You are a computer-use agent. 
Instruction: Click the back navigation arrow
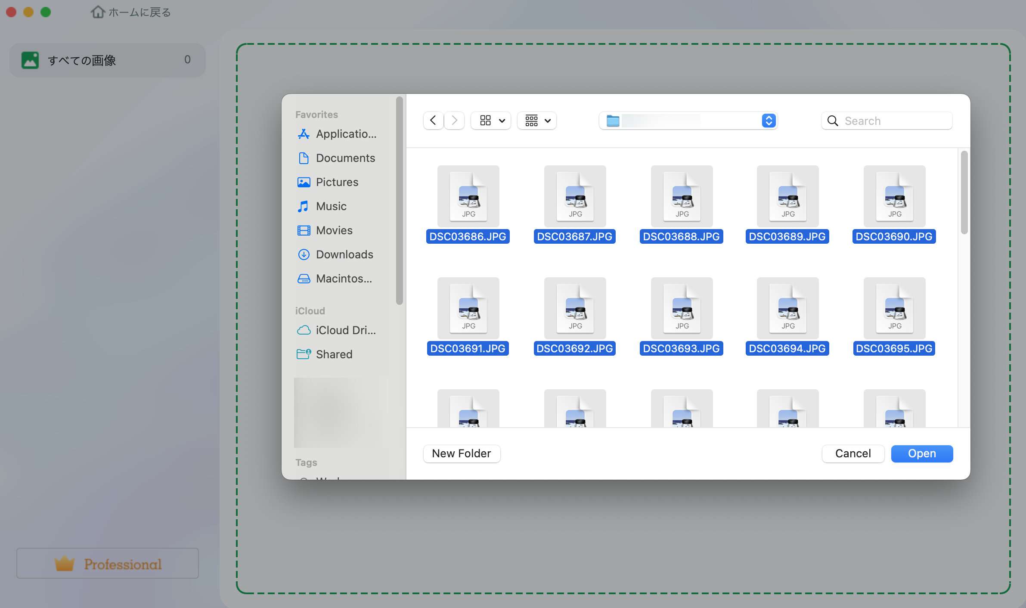click(x=433, y=121)
